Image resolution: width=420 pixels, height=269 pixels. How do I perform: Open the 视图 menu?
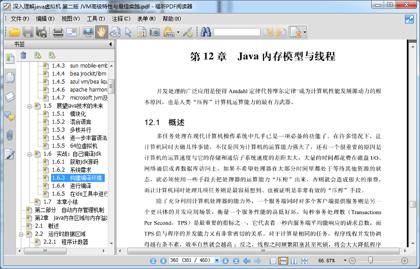point(70,19)
